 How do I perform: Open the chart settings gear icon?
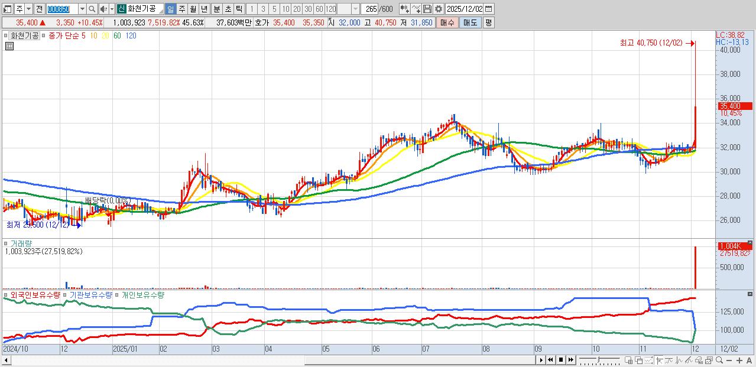438,9
